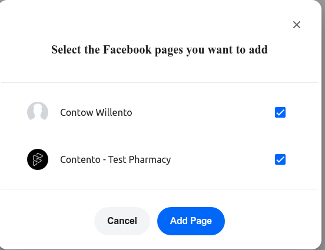This screenshot has width=325, height=250.
Task: Click empty space right of Contow Willento name
Action: pos(203,112)
